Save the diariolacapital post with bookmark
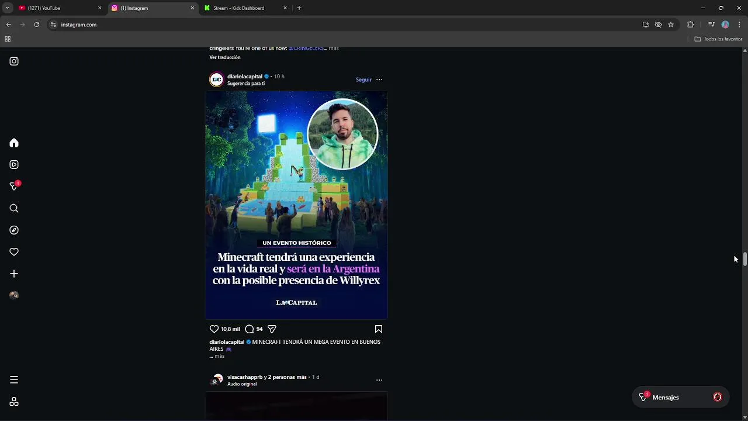 (379, 329)
